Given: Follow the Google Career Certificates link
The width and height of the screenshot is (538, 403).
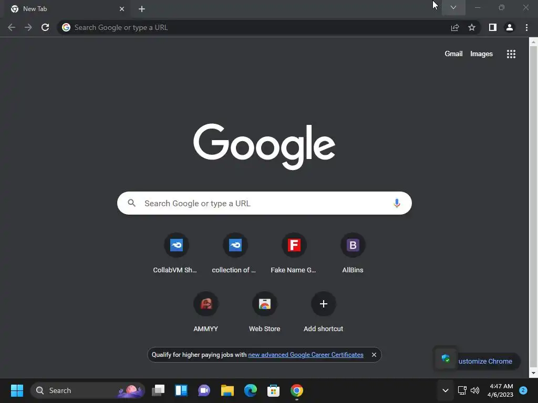Looking at the screenshot, I should pos(305,355).
